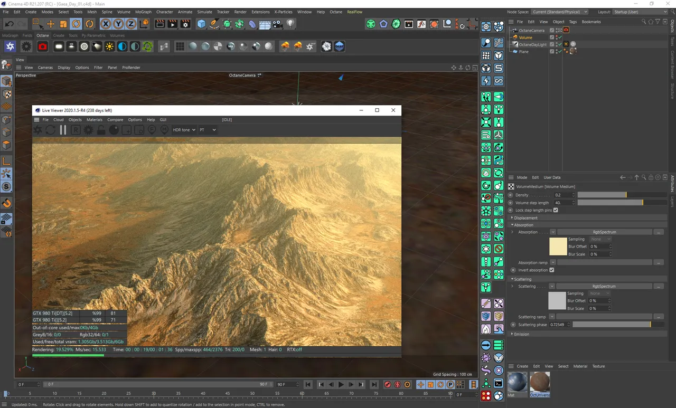The height and width of the screenshot is (408, 676).
Task: Click the lock icon in the Attributes header
Action: click(x=651, y=177)
